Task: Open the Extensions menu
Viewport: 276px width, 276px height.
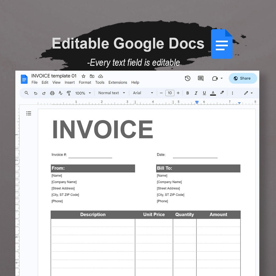Action: point(118,82)
